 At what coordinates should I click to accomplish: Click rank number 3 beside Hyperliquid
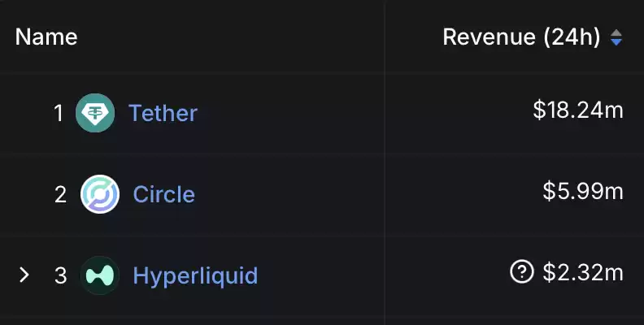pos(60,275)
